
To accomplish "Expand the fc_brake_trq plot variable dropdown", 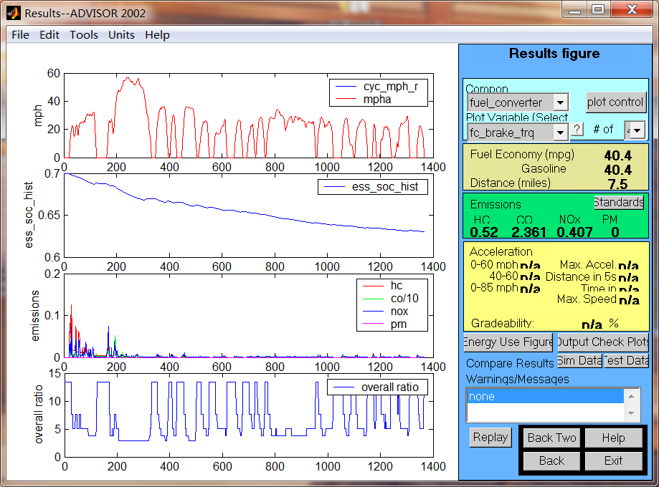I will coord(561,132).
